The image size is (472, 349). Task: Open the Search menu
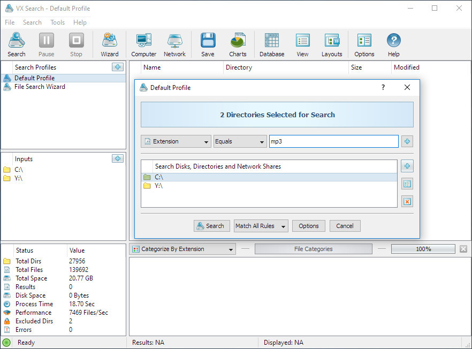coord(32,22)
